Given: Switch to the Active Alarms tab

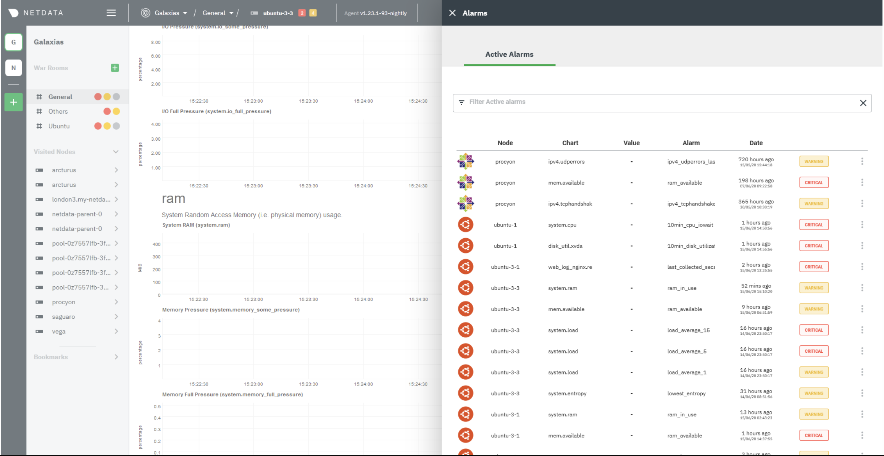Looking at the screenshot, I should [509, 54].
